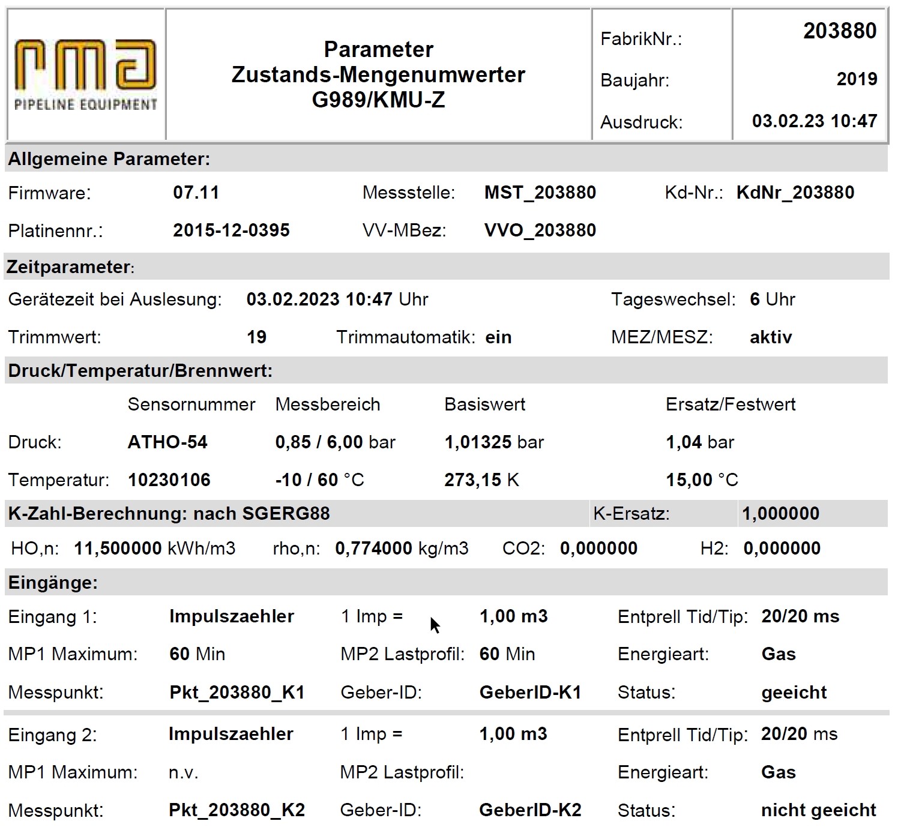Click the 'Sensornummer' column header
The image size is (901, 827).
tap(191, 404)
